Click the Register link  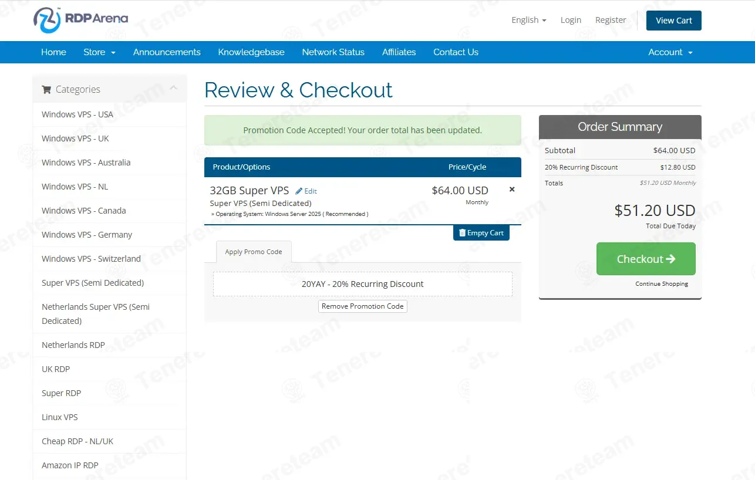611,20
